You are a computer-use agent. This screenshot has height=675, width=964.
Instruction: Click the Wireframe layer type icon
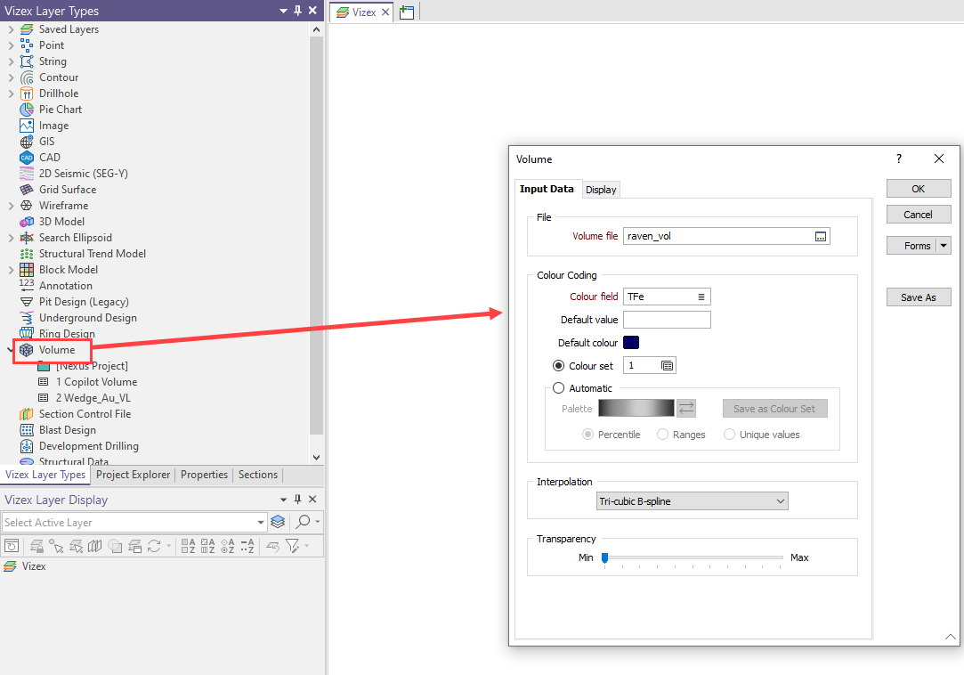(27, 206)
